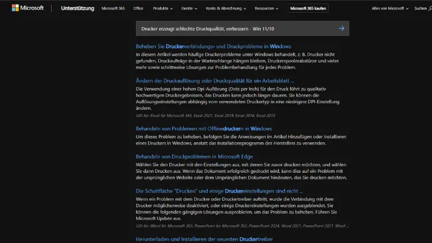The height and width of the screenshot is (243, 432).
Task: Expand the Geräte dropdown
Action: tap(190, 8)
